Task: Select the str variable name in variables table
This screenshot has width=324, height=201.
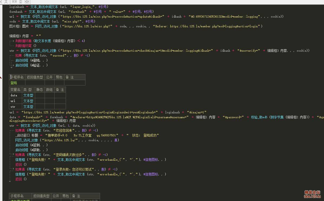Action: pos(15,107)
